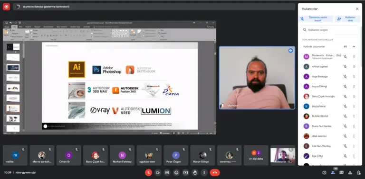
Task: Click the Adobe Illustrator Ai logo on slide
Action: pos(77,69)
